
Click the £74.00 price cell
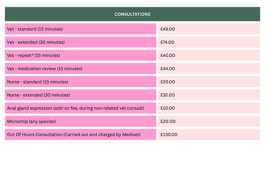pos(209,42)
